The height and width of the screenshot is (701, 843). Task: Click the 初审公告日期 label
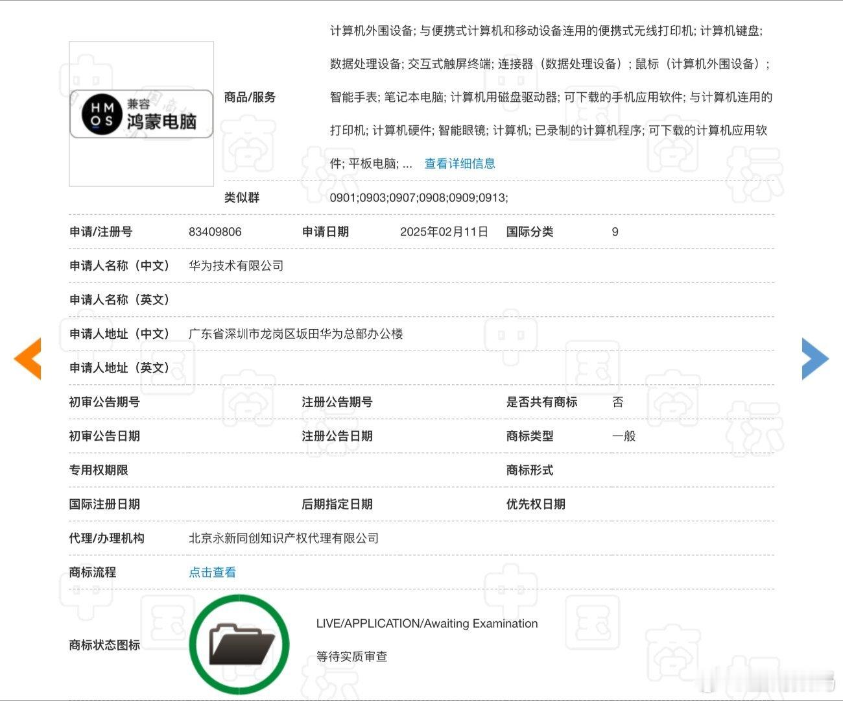104,436
